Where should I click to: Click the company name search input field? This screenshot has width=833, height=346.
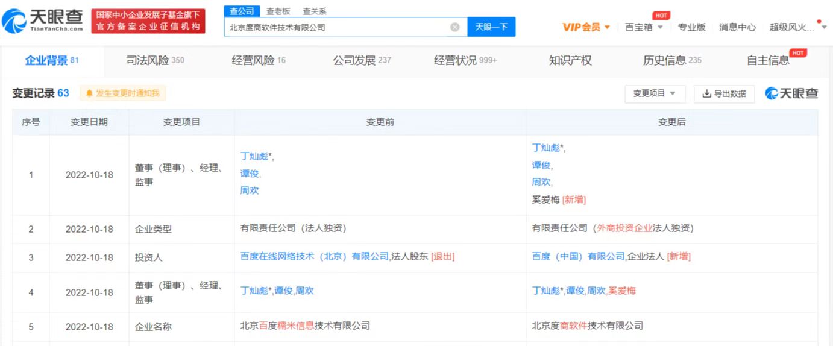tap(338, 27)
